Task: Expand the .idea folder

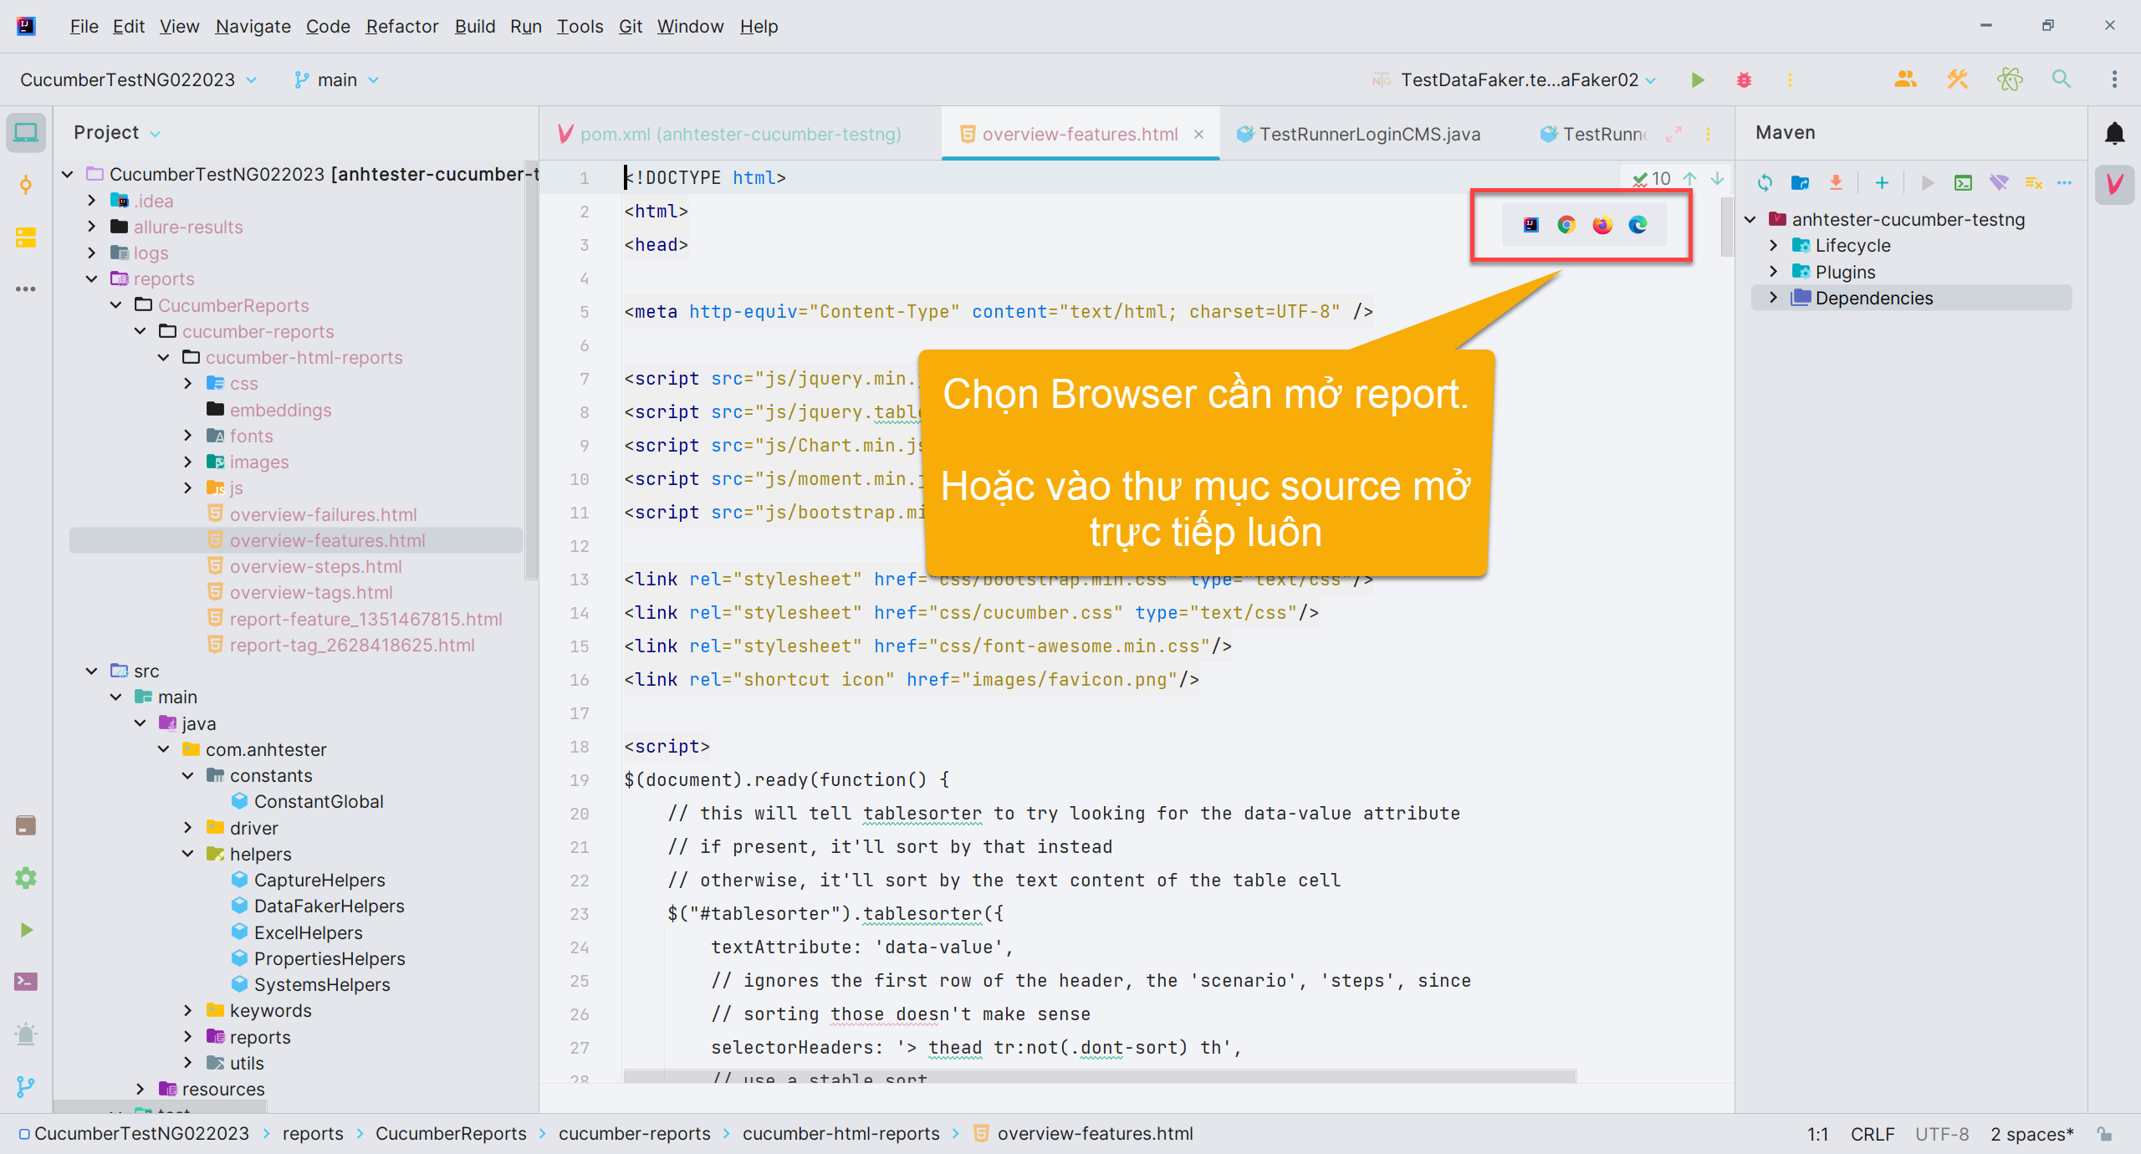Action: pos(92,201)
